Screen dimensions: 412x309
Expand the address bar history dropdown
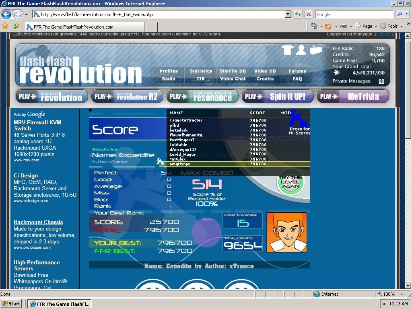[288, 14]
